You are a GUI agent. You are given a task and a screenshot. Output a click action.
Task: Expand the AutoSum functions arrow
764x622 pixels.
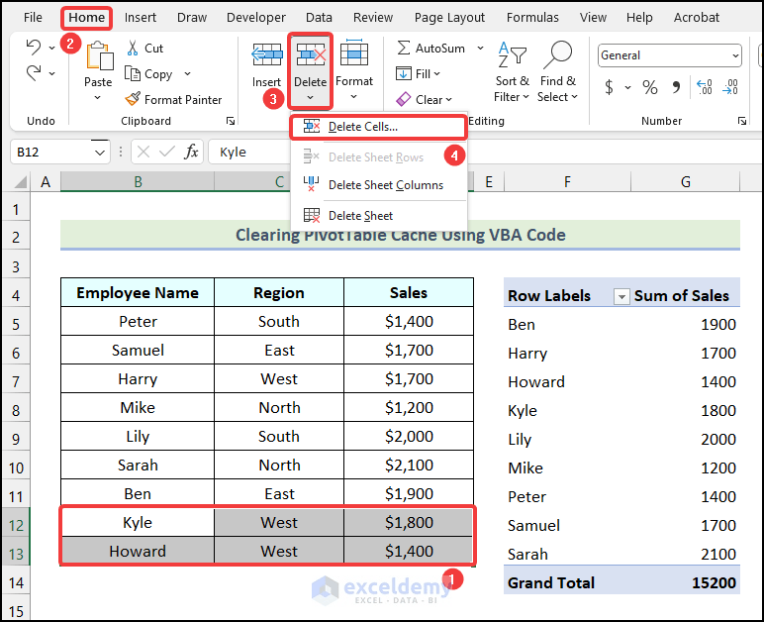480,48
